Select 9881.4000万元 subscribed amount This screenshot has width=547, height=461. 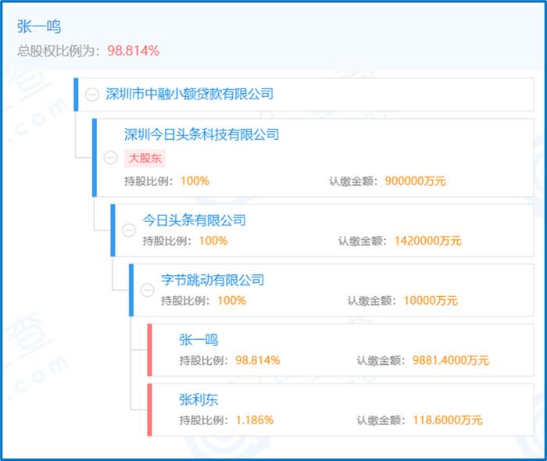[450, 360]
